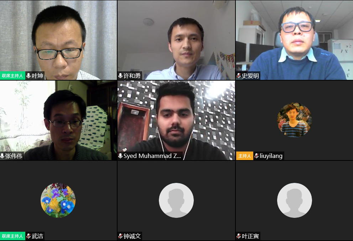Image resolution: width=353 pixels, height=241 pixels.
Task: Click the Syed Muhammad Z... name label
Action: coord(152,156)
